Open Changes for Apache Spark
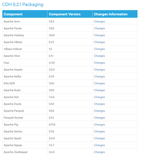 click(99, 138)
